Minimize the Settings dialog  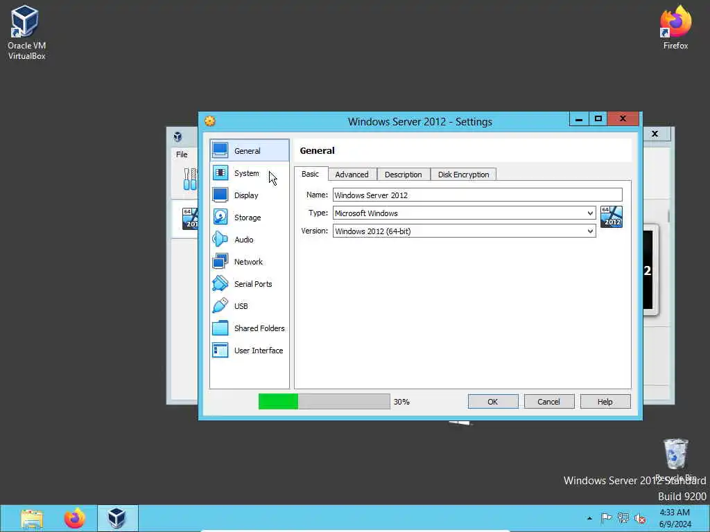pos(579,119)
